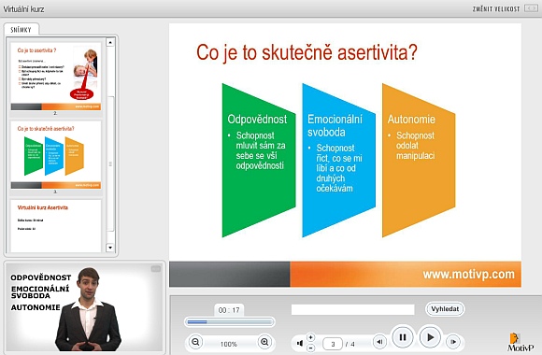Zoom in with the plus magnifier

click(x=264, y=342)
